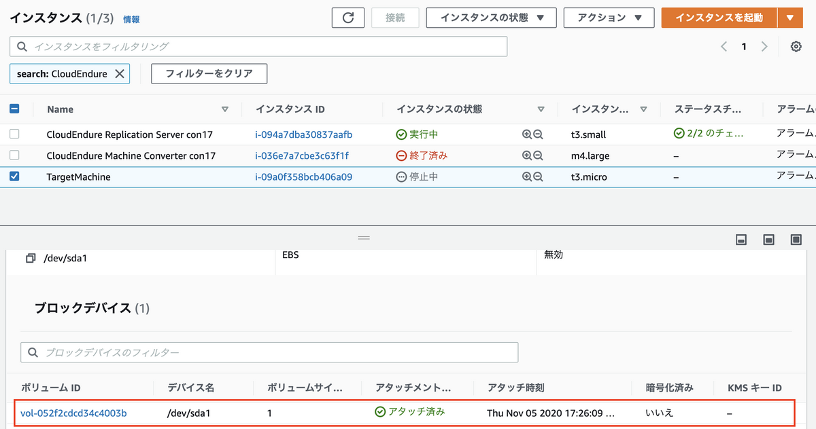The height and width of the screenshot is (429, 816).
Task: Zoom out on Replication Server state filter
Action: pyautogui.click(x=538, y=134)
